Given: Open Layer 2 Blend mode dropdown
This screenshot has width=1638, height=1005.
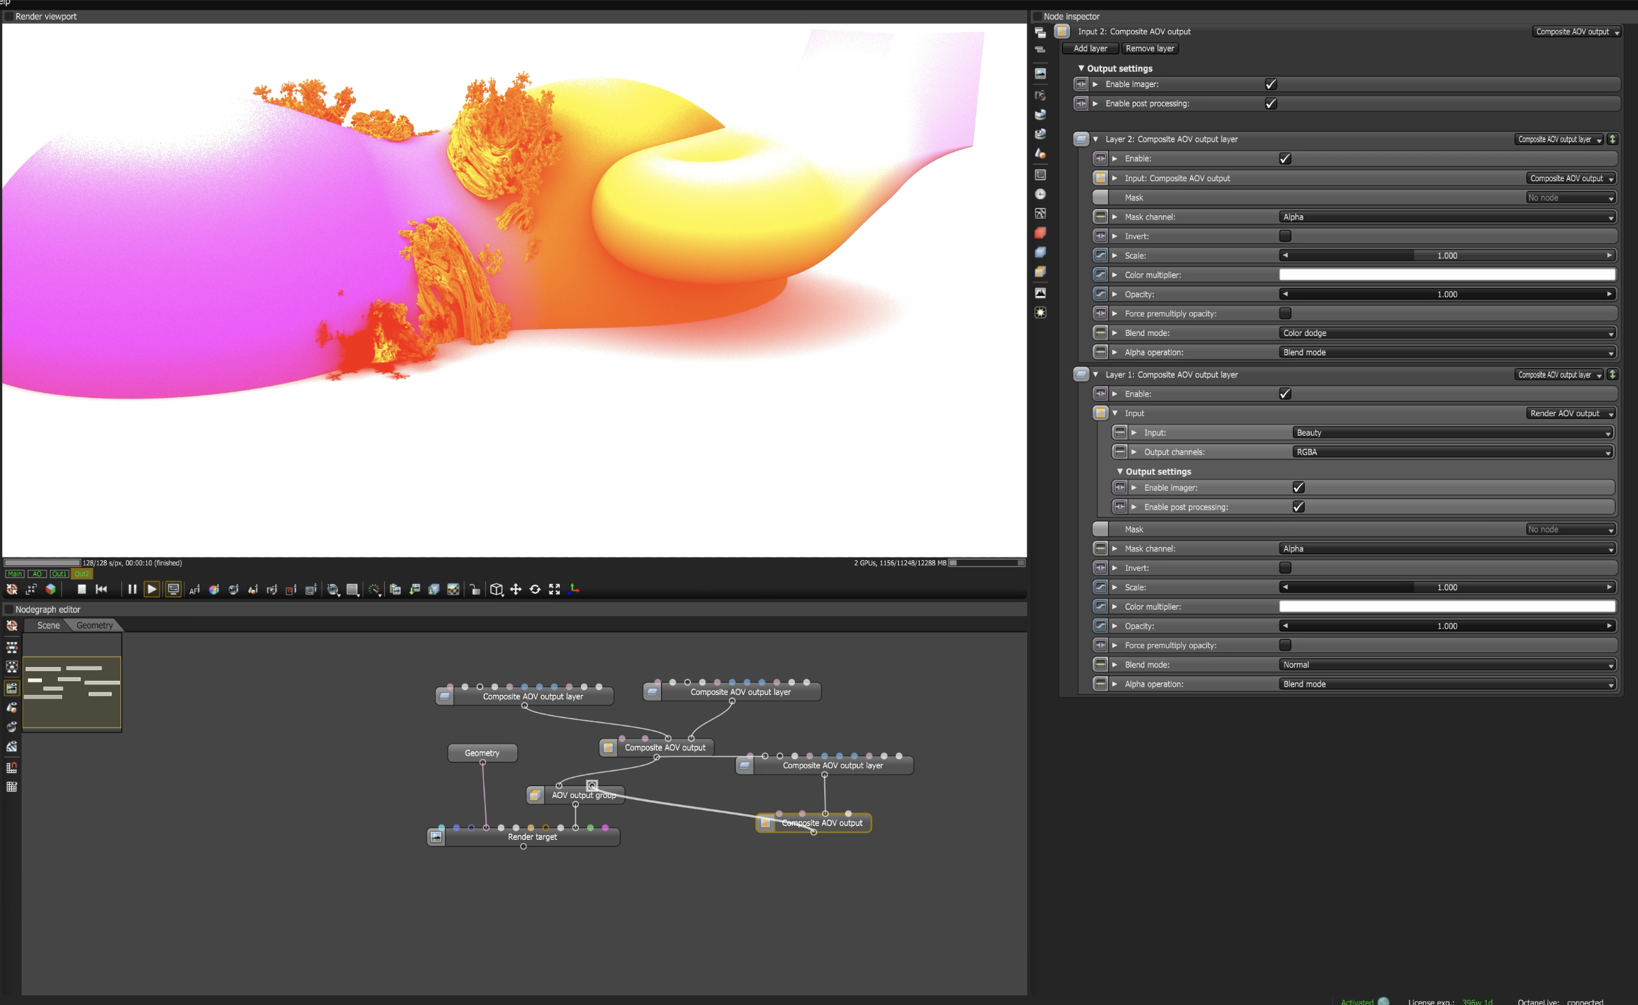Looking at the screenshot, I should [x=1447, y=333].
